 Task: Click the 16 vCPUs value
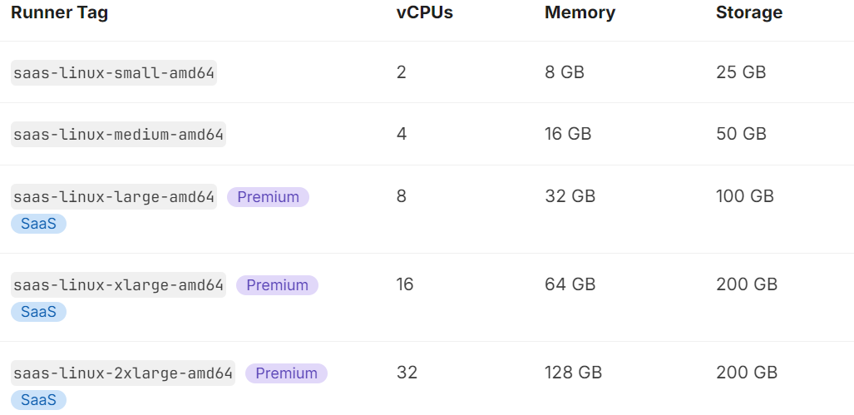[x=405, y=284]
